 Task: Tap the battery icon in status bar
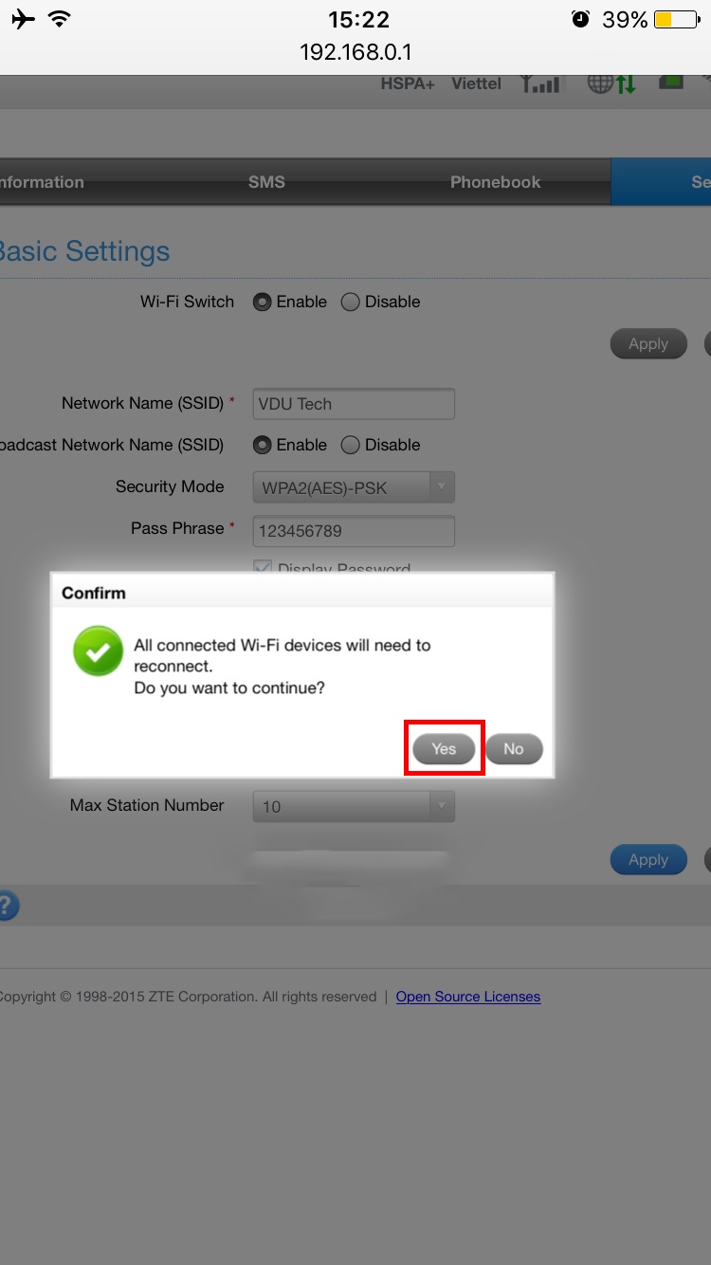click(x=677, y=19)
